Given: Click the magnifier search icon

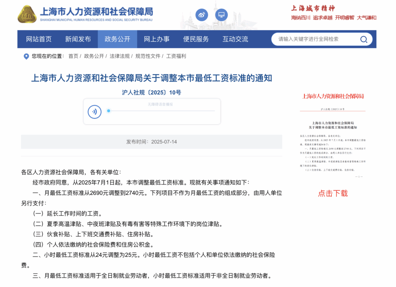Looking at the screenshot, I should [364, 39].
